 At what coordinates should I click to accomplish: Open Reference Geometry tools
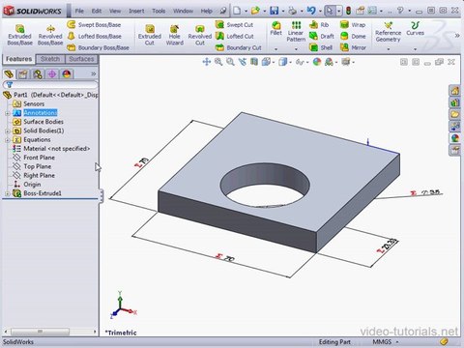point(389,32)
